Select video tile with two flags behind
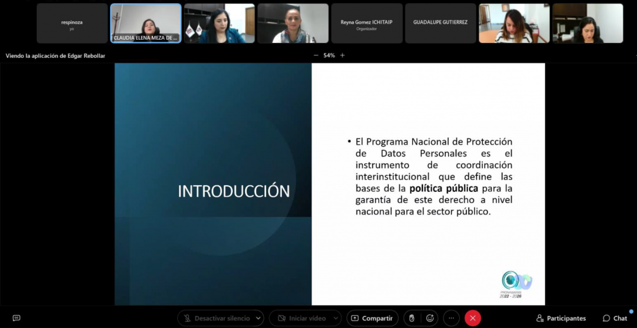The height and width of the screenshot is (328, 637). click(x=220, y=23)
